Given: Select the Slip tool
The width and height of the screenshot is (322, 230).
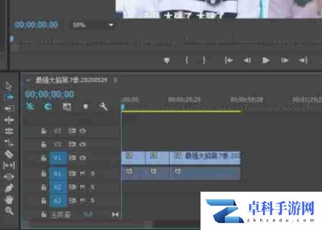Looking at the screenshot, I should [9, 165].
